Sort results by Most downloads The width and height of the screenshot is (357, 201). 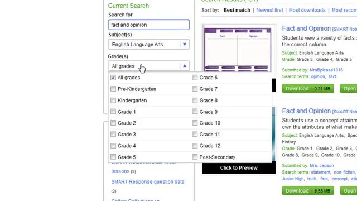coord(307,10)
